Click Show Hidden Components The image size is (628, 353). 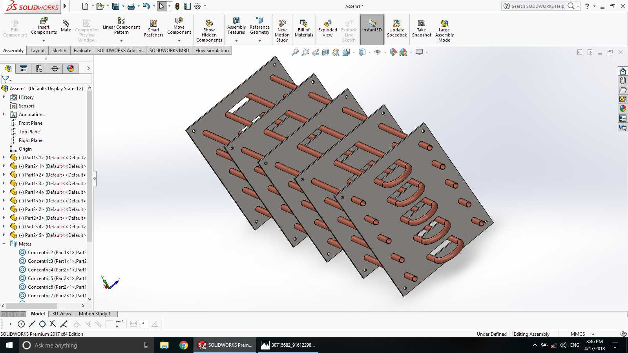[209, 31]
